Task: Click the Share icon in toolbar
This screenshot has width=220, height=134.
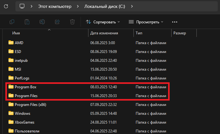Action: point(57,22)
